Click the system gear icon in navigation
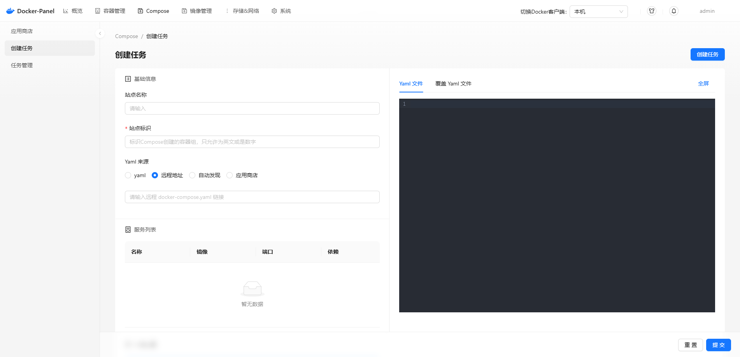740x357 pixels. [x=274, y=11]
